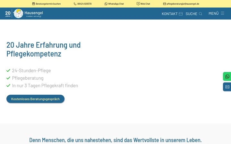Click the Hausengel angel logo
231x144 pixels.
pyautogui.click(x=18, y=13)
